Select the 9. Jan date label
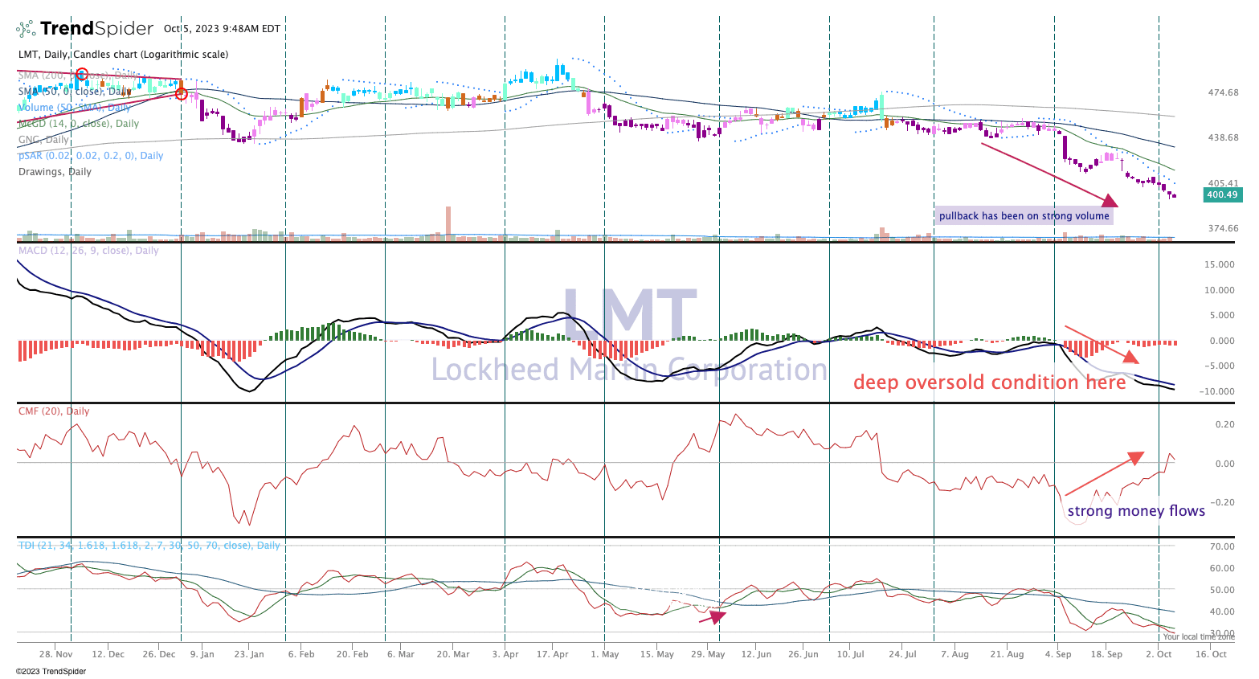The height and width of the screenshot is (679, 1259). [x=202, y=655]
